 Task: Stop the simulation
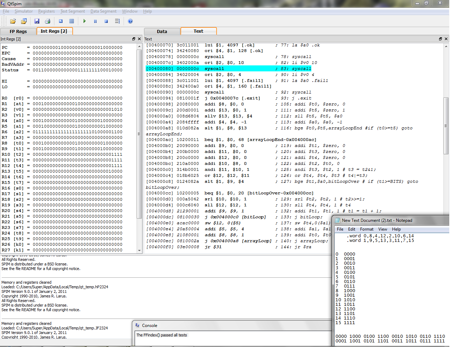[106, 21]
